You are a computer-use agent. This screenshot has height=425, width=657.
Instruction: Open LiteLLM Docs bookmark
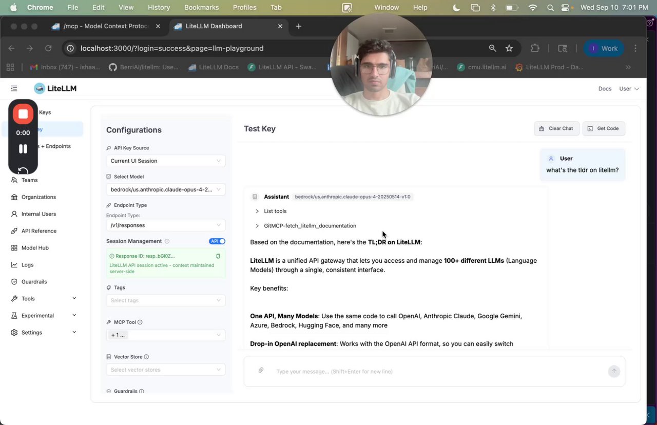(x=214, y=67)
